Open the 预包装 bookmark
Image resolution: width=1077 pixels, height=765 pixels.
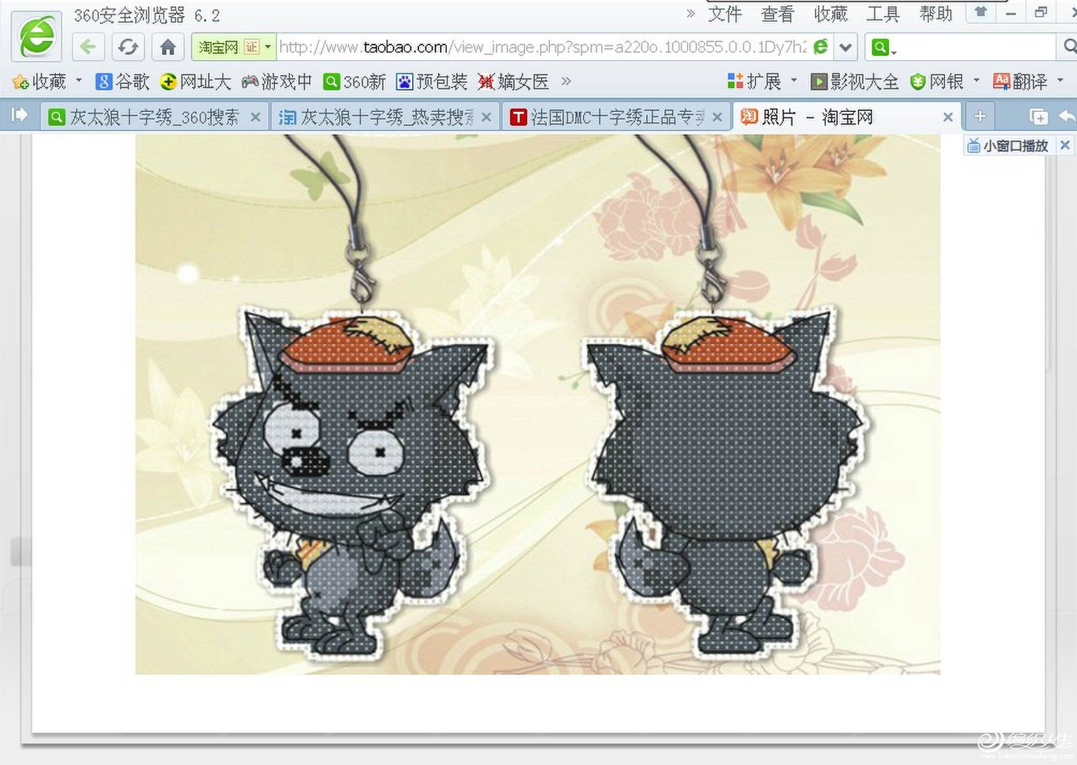coord(432,82)
